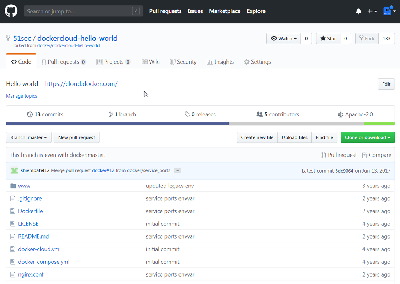Click the Dockerfile file icon
The width and height of the screenshot is (400, 284).
pos(13,211)
